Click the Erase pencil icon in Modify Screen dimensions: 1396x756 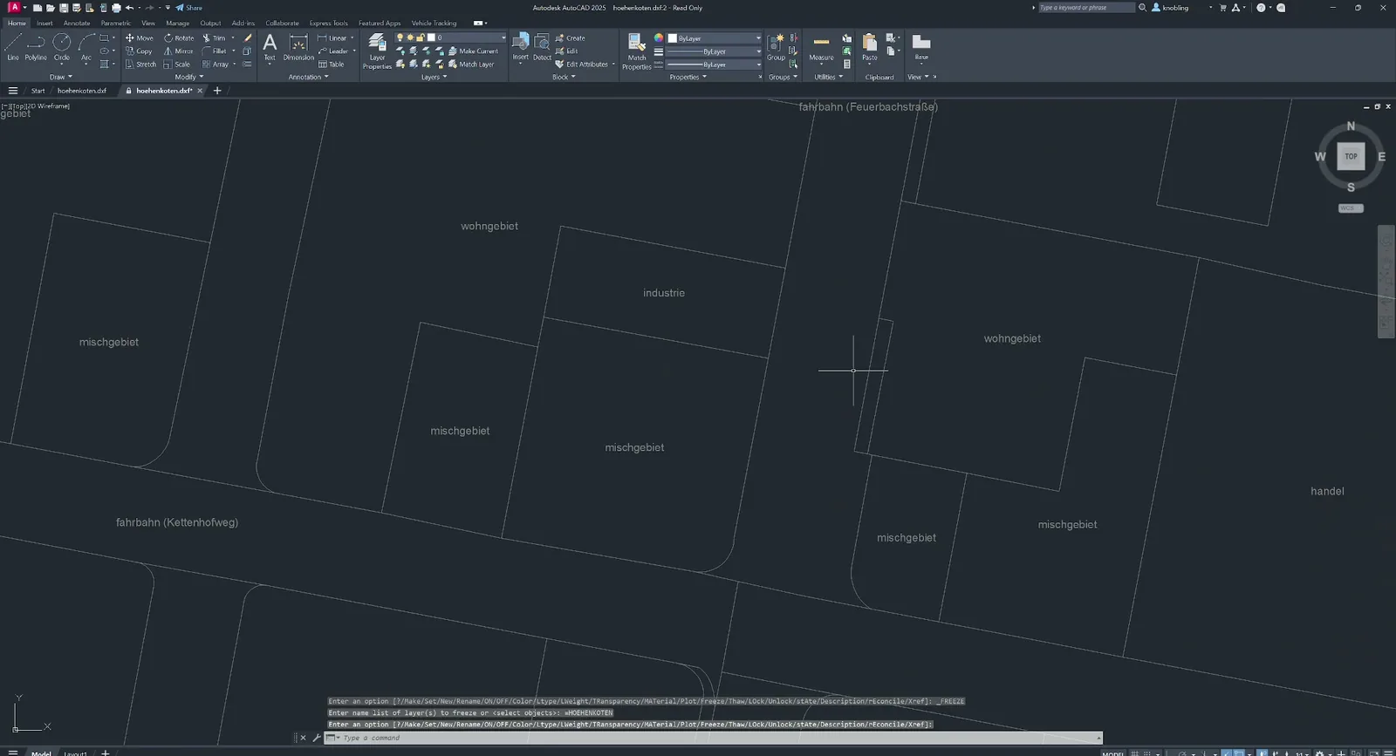pos(248,38)
